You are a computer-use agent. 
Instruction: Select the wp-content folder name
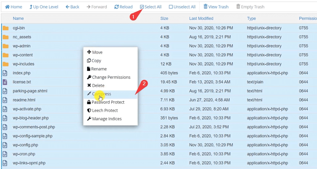click(x=23, y=55)
